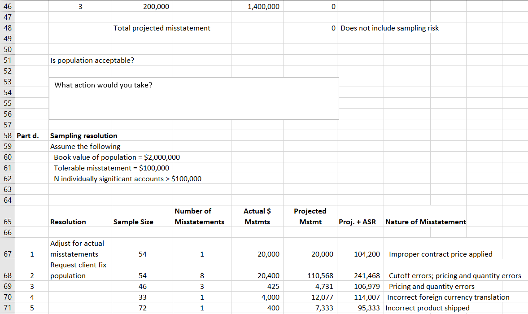
Task: Select row header 58
Action: [x=8, y=135]
